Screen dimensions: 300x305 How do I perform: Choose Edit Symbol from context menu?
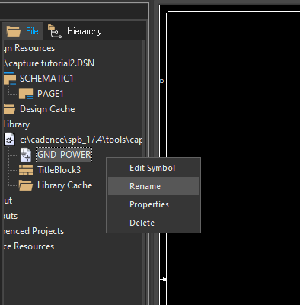153,168
